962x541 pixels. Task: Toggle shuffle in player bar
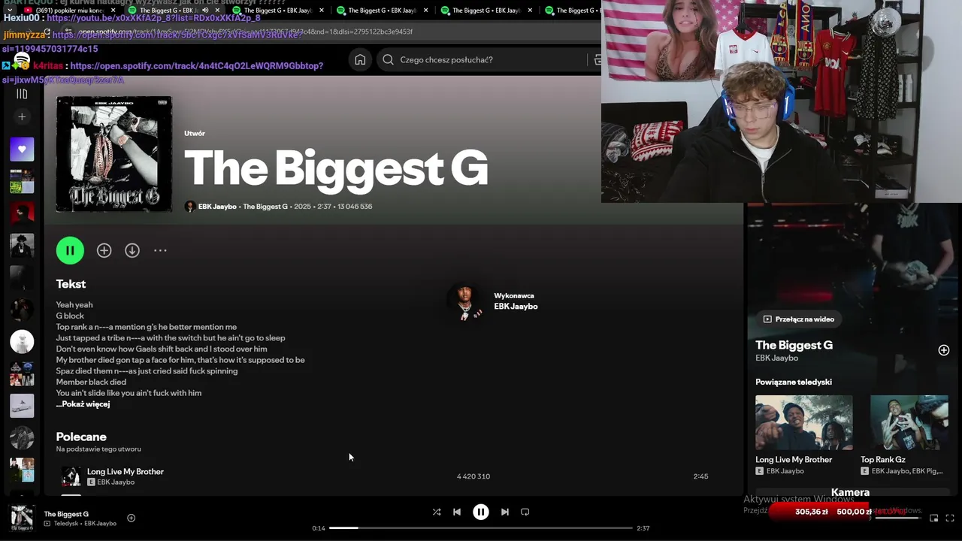pos(437,512)
